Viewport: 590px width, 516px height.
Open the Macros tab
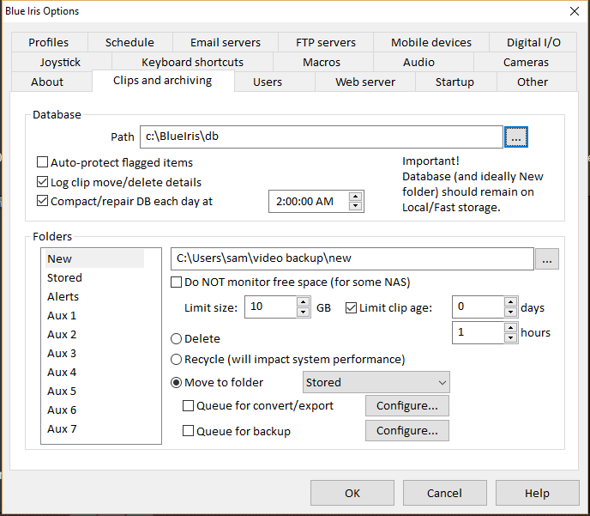tap(322, 62)
